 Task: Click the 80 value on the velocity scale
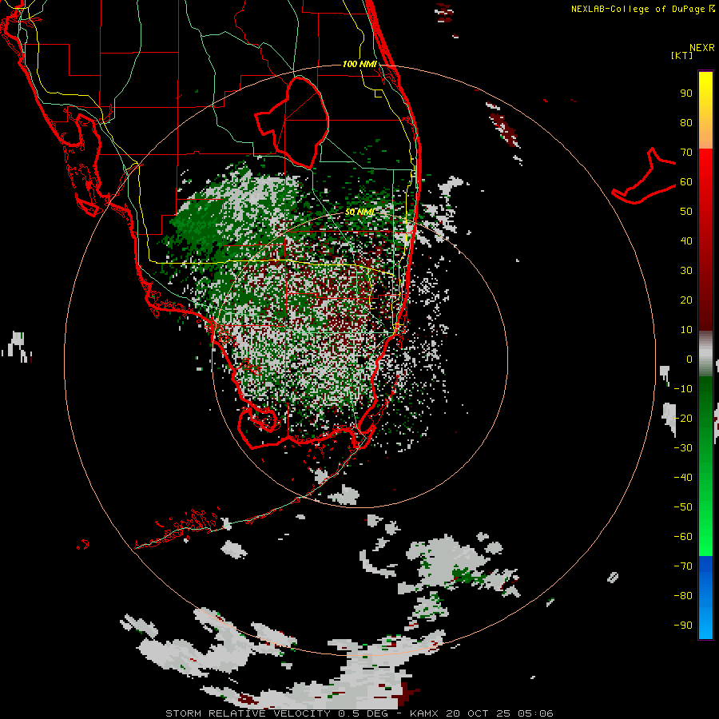tap(686, 123)
